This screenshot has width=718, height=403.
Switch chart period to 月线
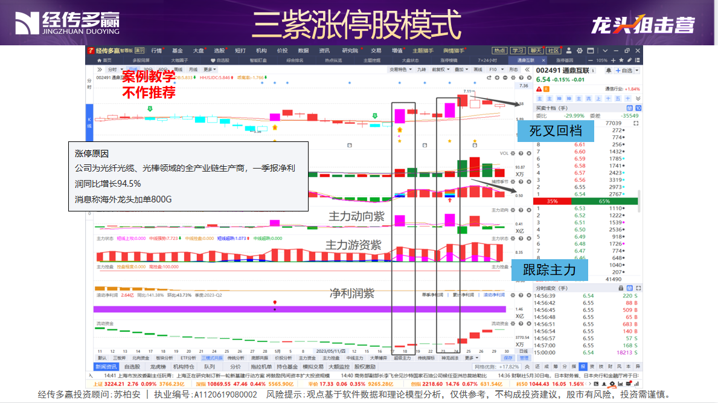pos(193,69)
